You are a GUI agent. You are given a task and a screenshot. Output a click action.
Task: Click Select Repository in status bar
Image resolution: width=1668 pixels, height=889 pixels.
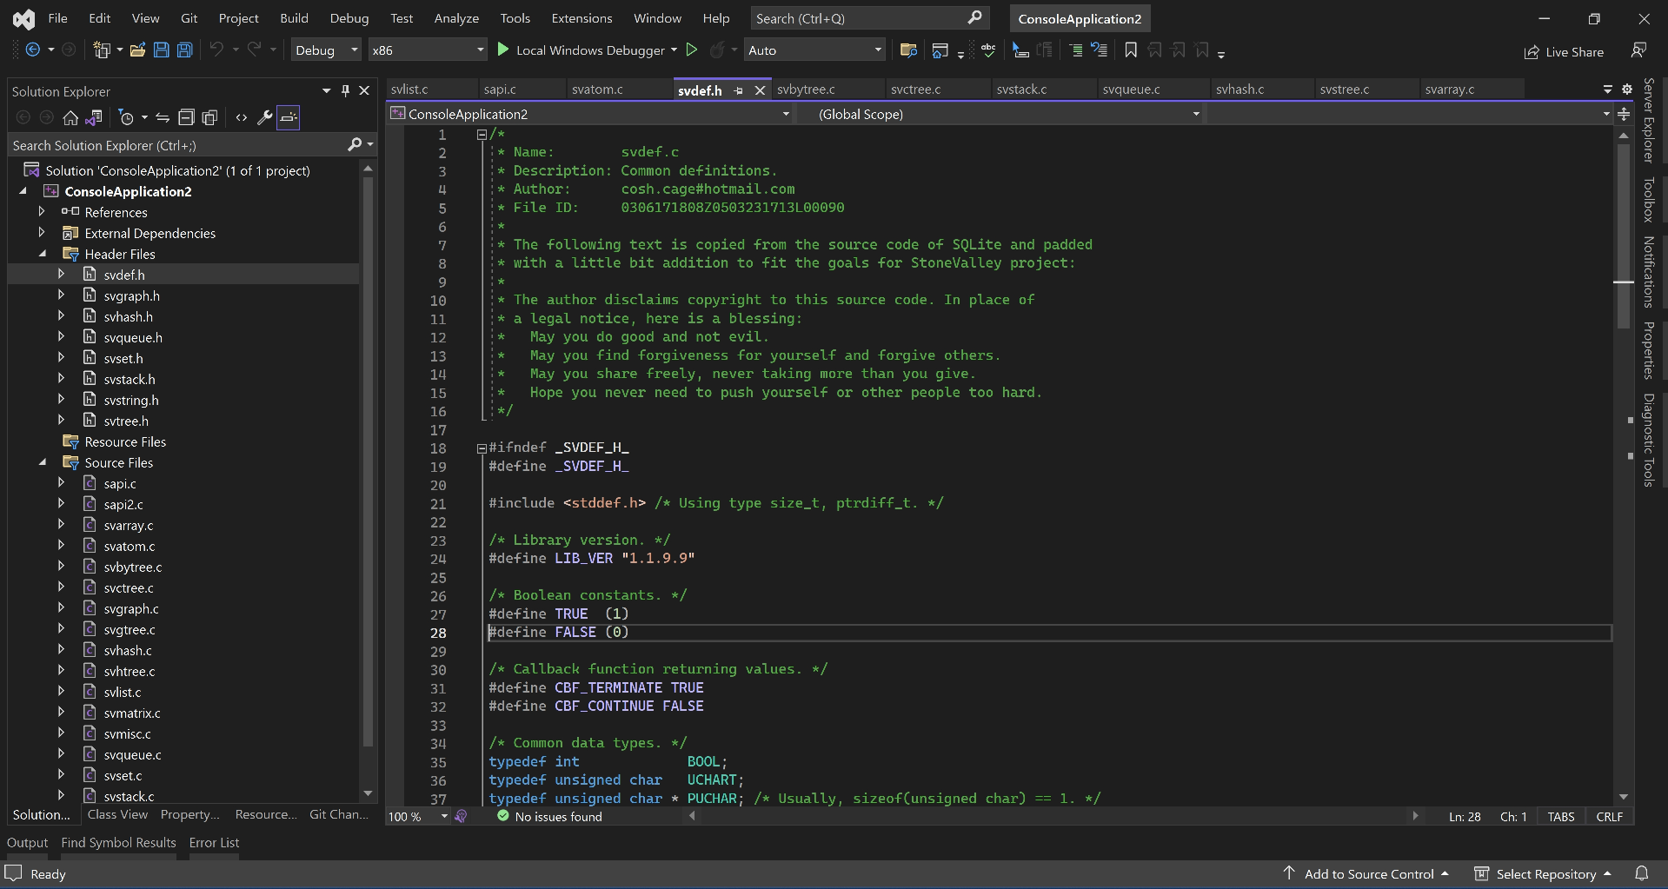click(x=1544, y=874)
